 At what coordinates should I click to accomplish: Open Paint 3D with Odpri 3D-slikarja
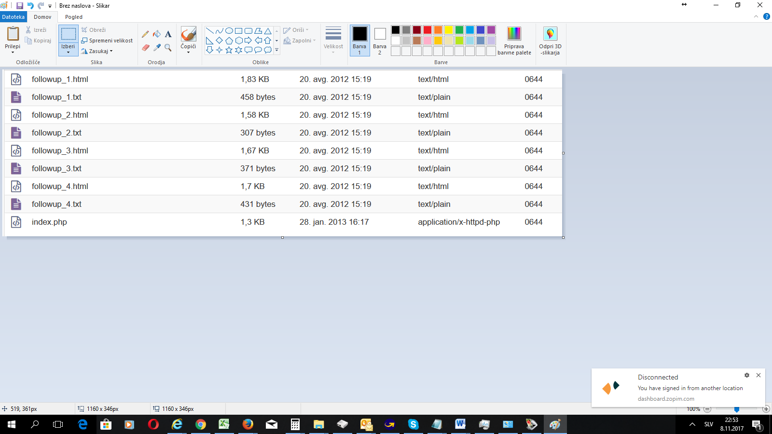[x=550, y=41]
